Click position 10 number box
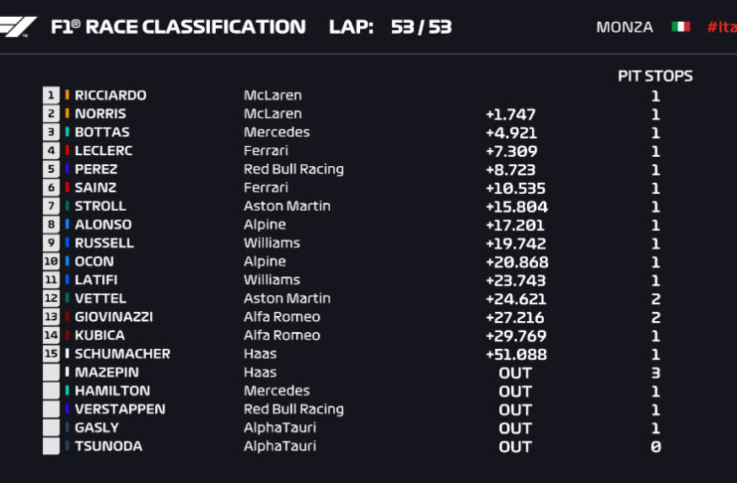Image resolution: width=737 pixels, height=483 pixels. (x=51, y=261)
